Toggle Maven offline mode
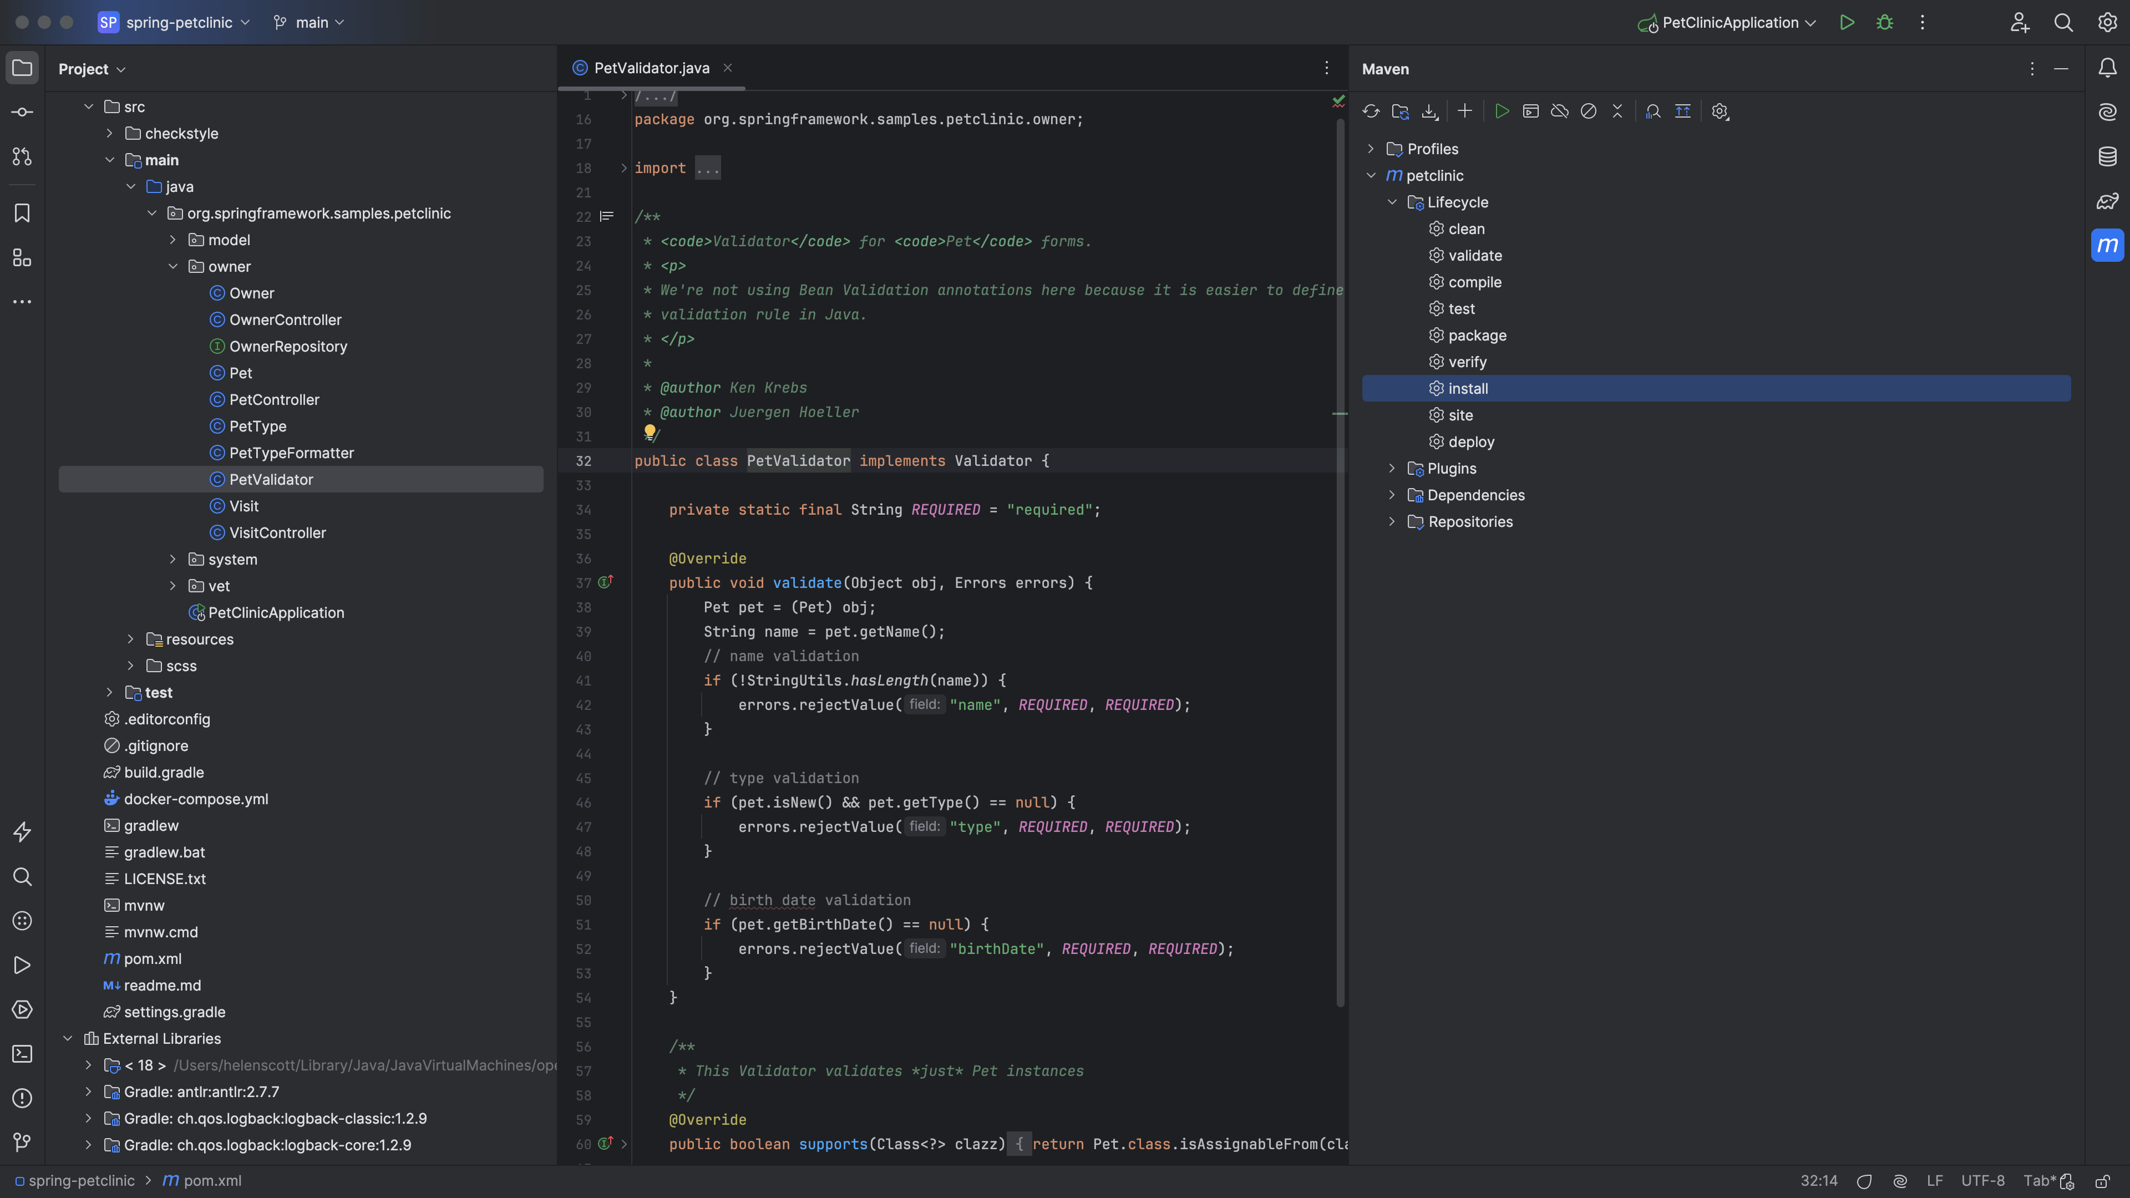Image resolution: width=2130 pixels, height=1198 pixels. tap(1559, 111)
